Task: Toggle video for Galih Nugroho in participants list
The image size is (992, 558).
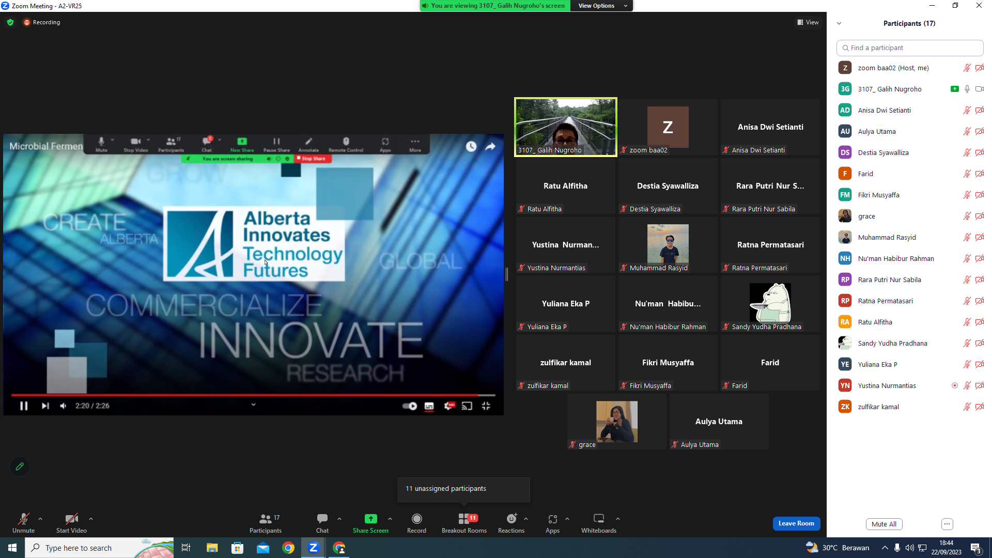Action: [979, 89]
